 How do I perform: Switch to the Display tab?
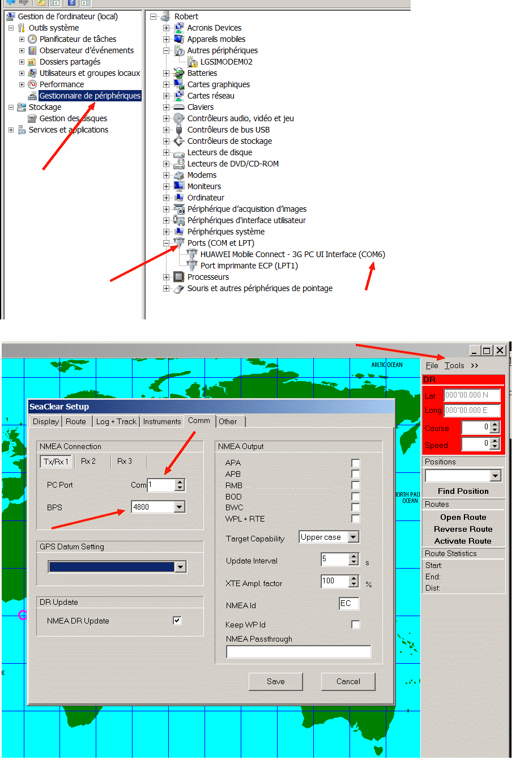tap(46, 421)
